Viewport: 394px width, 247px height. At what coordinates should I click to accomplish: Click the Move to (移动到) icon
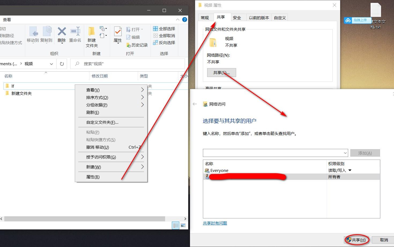(33, 32)
